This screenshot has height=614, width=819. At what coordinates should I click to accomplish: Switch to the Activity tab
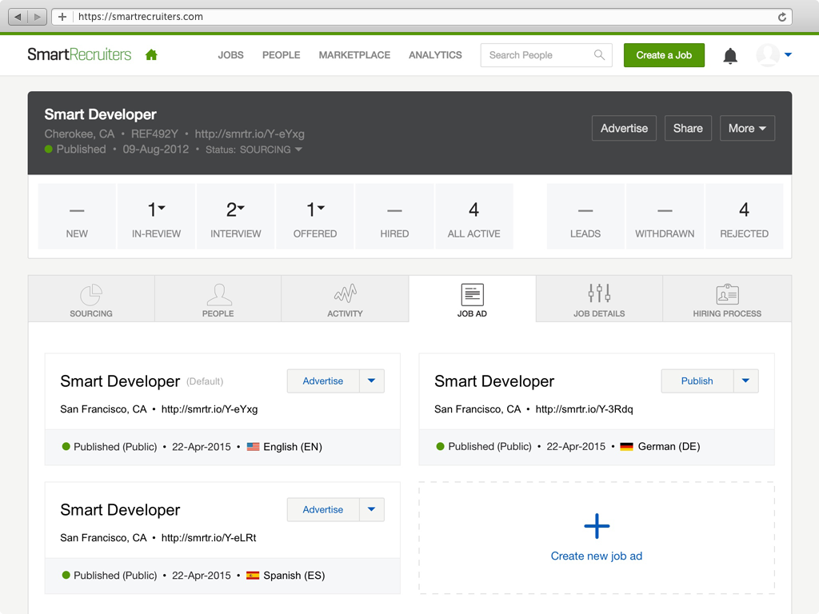(x=346, y=299)
